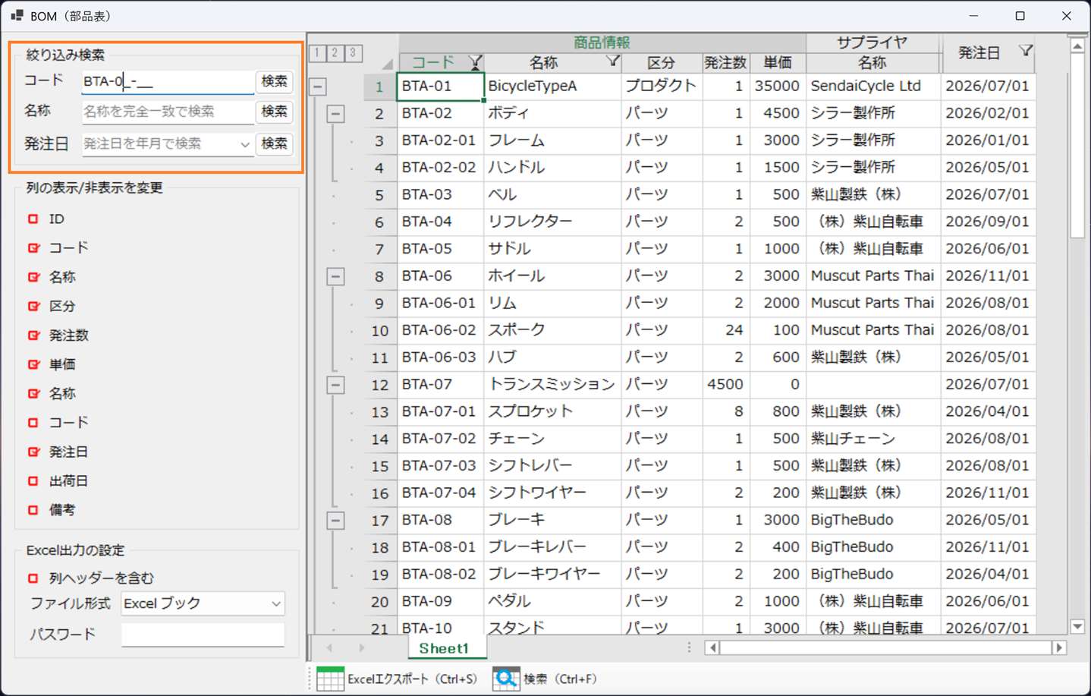Image resolution: width=1091 pixels, height=696 pixels.
Task: Collapse outline group at row 1
Action: click(318, 87)
